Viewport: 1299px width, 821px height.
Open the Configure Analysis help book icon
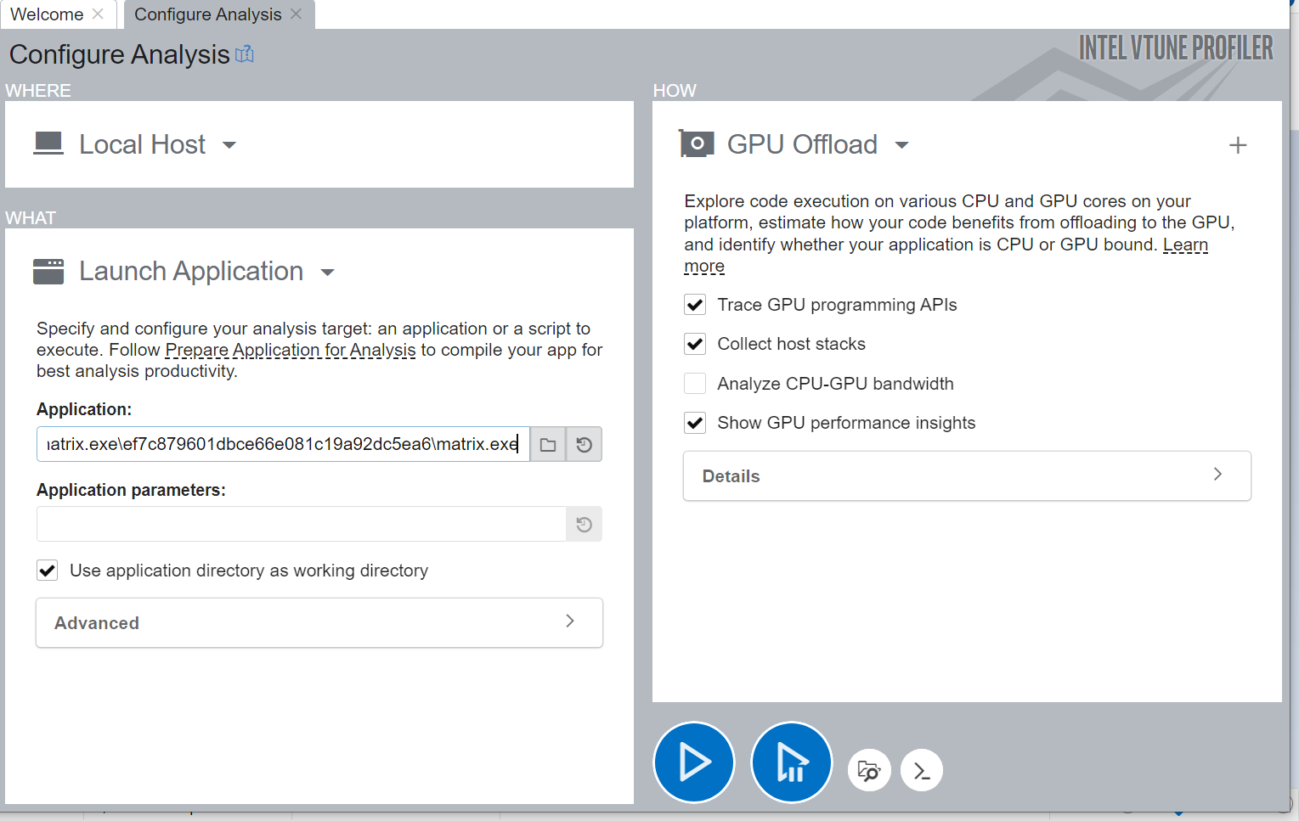[245, 54]
